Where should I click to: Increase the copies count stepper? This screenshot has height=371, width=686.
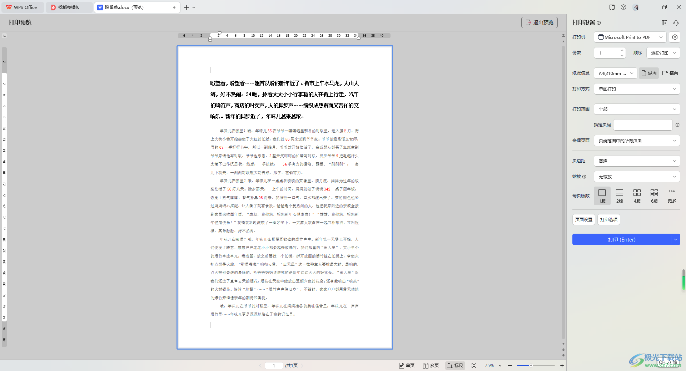(622, 50)
